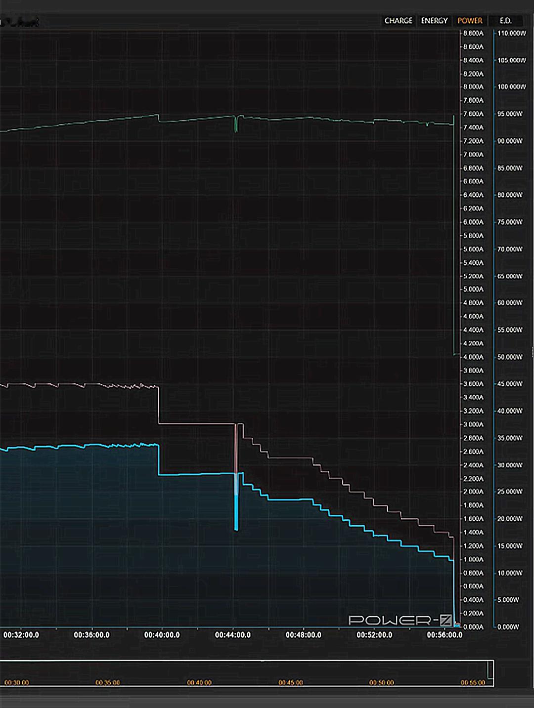534x708 pixels.
Task: Click the 4.000A current axis label
Action: pyautogui.click(x=474, y=357)
